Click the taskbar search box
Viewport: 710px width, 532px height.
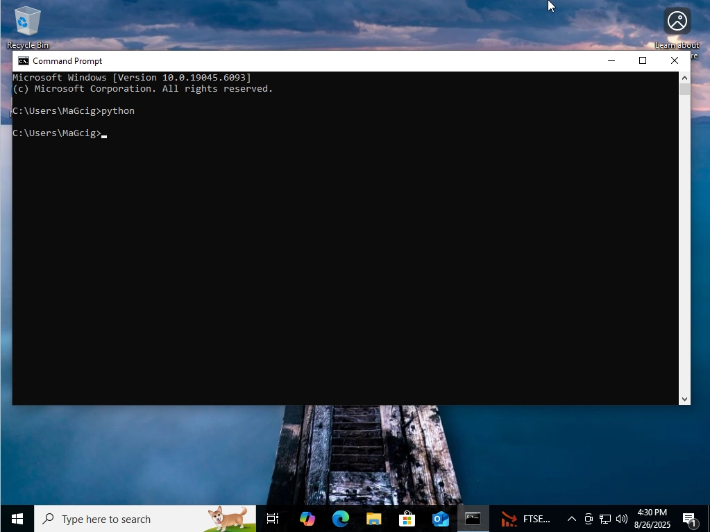pyautogui.click(x=144, y=519)
